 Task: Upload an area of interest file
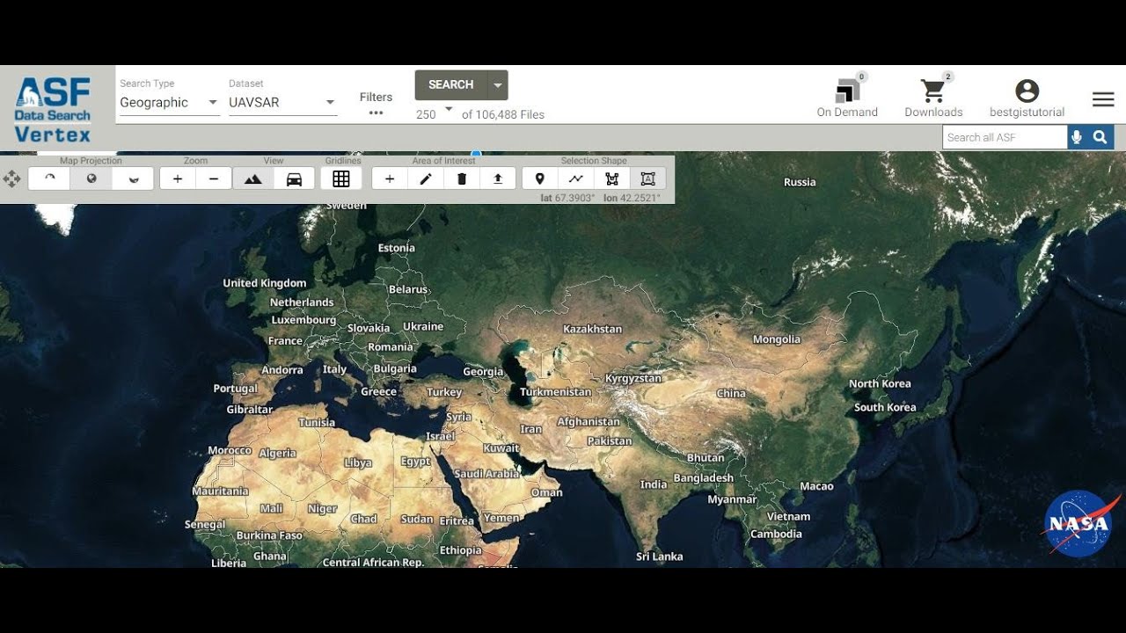point(498,178)
